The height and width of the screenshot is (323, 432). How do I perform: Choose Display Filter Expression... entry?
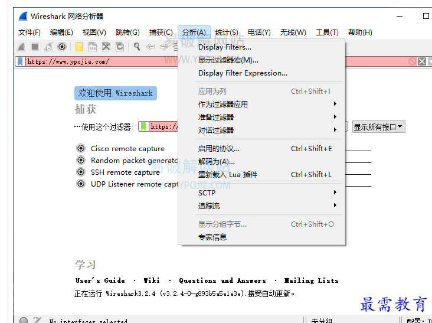tap(261, 73)
